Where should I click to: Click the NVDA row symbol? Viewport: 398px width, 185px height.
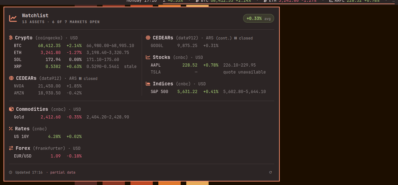click(x=19, y=86)
